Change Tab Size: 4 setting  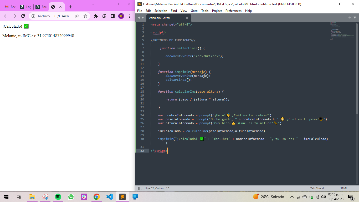(317, 188)
